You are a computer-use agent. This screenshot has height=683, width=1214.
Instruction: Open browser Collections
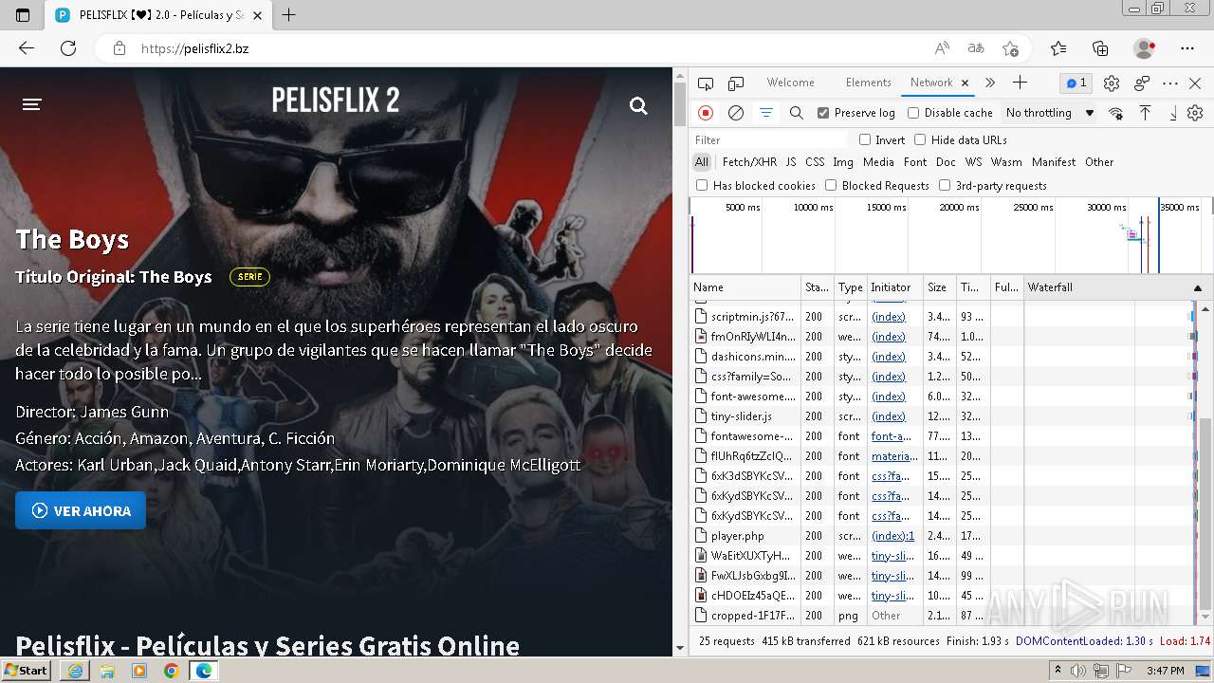pyautogui.click(x=1100, y=48)
